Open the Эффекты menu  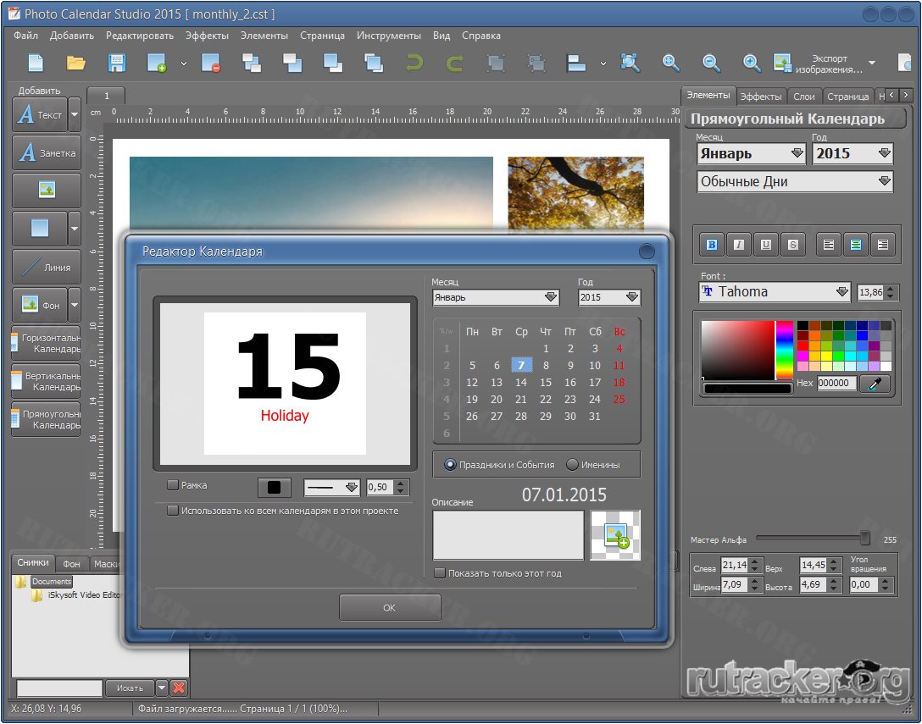pos(207,36)
